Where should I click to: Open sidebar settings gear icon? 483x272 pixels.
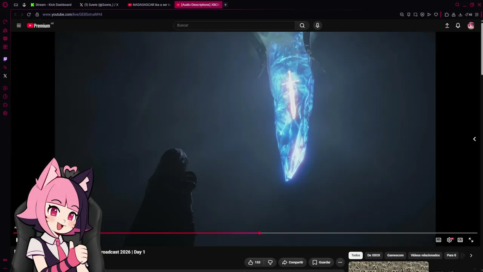[x=5, y=113]
